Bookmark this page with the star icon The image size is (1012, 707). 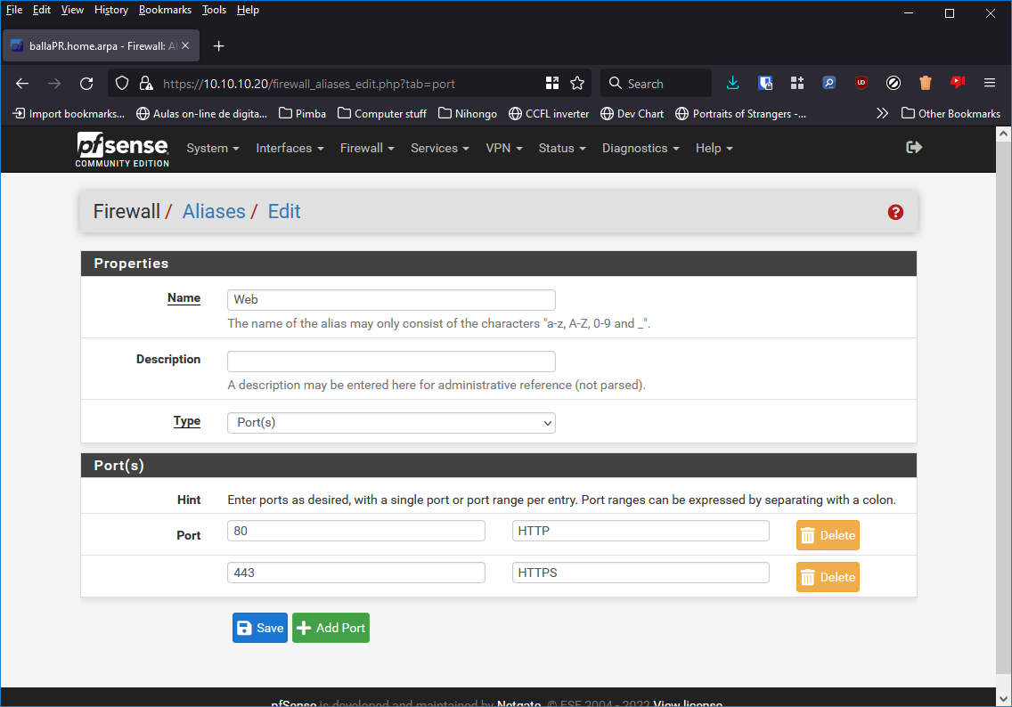coord(577,83)
